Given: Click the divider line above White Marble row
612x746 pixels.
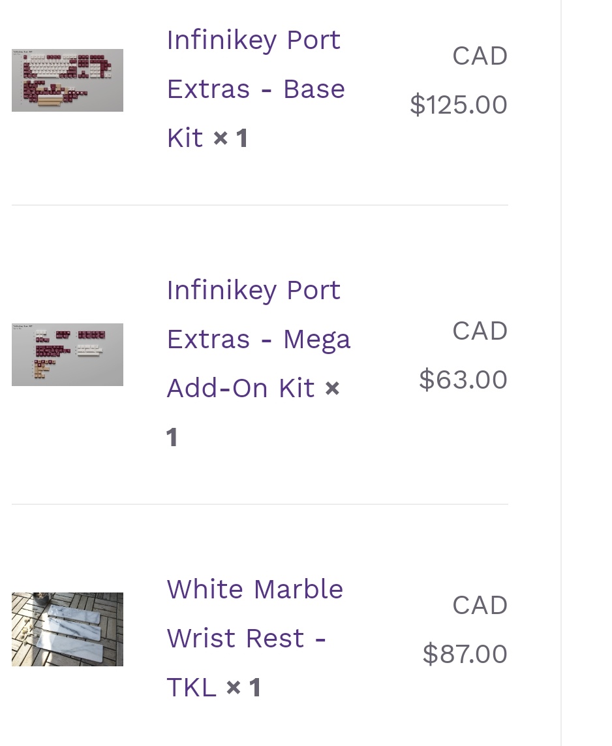Looking at the screenshot, I should coord(260,504).
